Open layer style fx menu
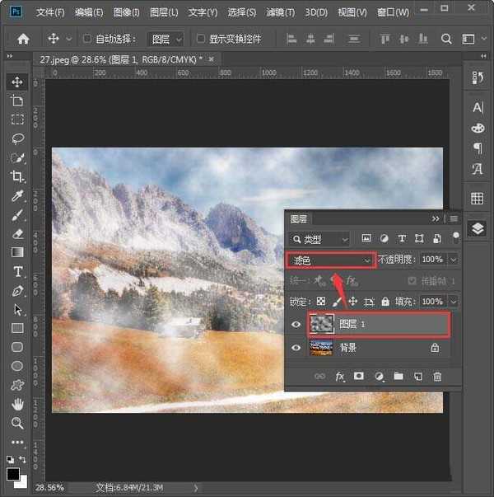494x497 pixels. coord(339,377)
